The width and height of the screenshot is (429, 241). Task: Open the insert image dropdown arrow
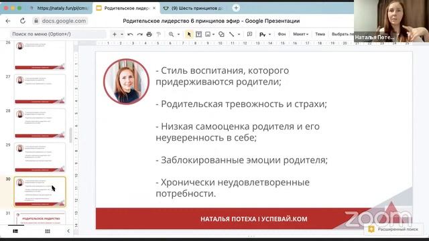213,34
